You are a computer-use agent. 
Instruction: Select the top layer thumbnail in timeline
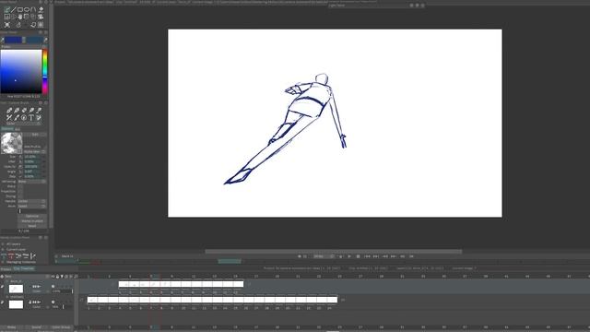pos(16,289)
